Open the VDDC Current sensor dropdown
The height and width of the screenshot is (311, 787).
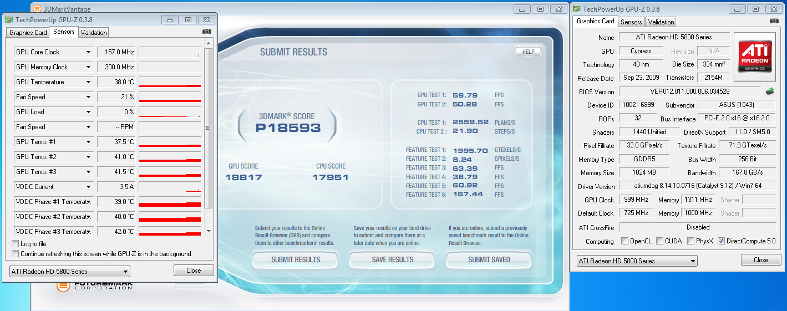88,187
